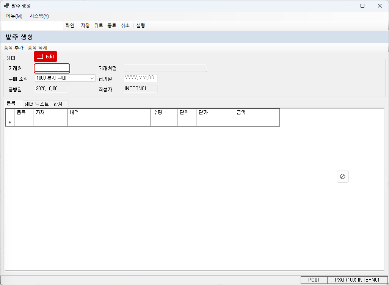Image resolution: width=389 pixels, height=285 pixels.
Task: Click the 품목 column header
Action: point(24,113)
